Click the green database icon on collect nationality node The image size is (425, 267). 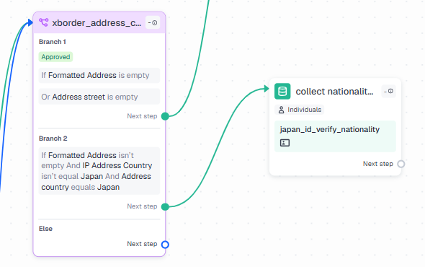(282, 91)
